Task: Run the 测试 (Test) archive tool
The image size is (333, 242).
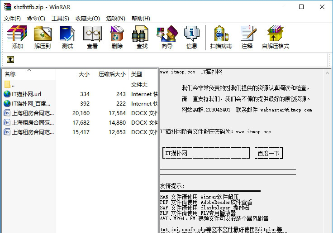Action: pos(67,37)
